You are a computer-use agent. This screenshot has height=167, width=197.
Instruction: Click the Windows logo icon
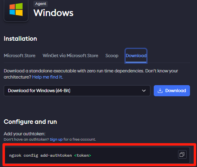[16, 9]
